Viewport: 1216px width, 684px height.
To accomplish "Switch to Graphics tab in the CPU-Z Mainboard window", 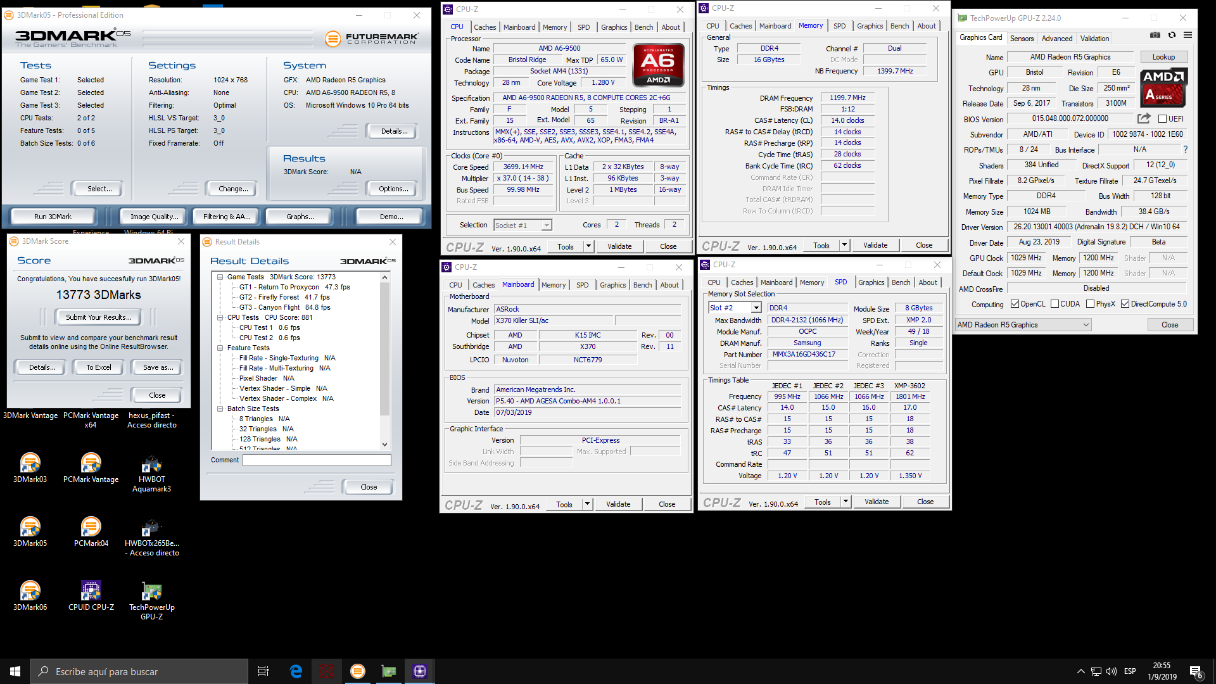I will click(613, 285).
